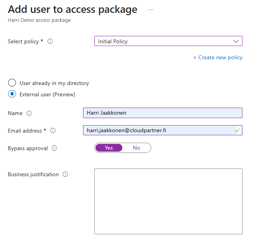The image size is (274, 246).
Task: Click the Add user to access package title
Action: (72, 9)
